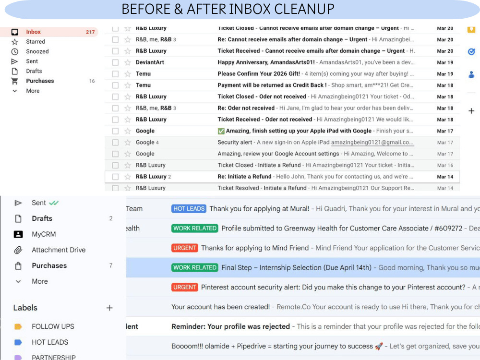Go to the Starred folder

coord(36,42)
